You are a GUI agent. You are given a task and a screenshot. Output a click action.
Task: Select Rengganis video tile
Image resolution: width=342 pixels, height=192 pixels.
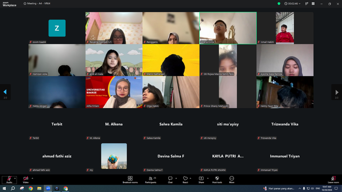pos(171,28)
